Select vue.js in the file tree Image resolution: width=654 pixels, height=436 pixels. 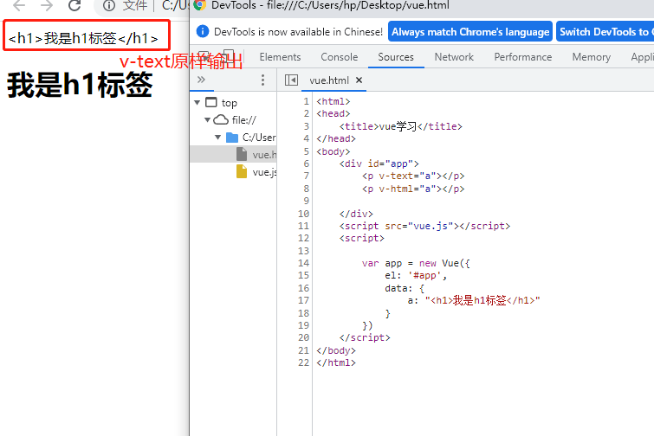pyautogui.click(x=234, y=172)
